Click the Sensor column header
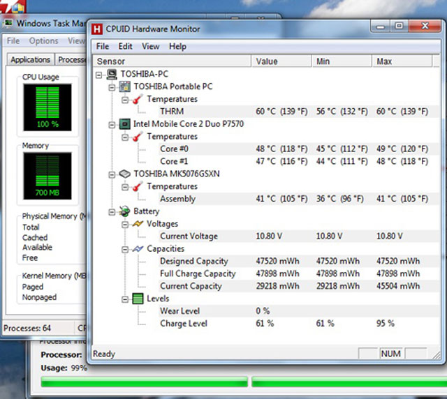This screenshot has height=399, width=447. [173, 61]
